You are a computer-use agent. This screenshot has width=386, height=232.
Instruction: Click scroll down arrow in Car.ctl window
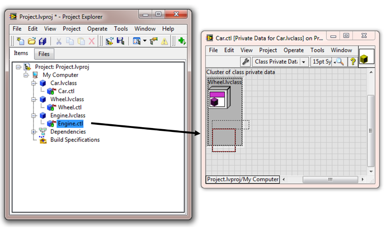371,171
